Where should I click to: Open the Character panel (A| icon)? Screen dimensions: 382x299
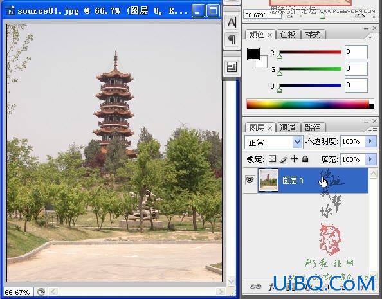(232, 23)
